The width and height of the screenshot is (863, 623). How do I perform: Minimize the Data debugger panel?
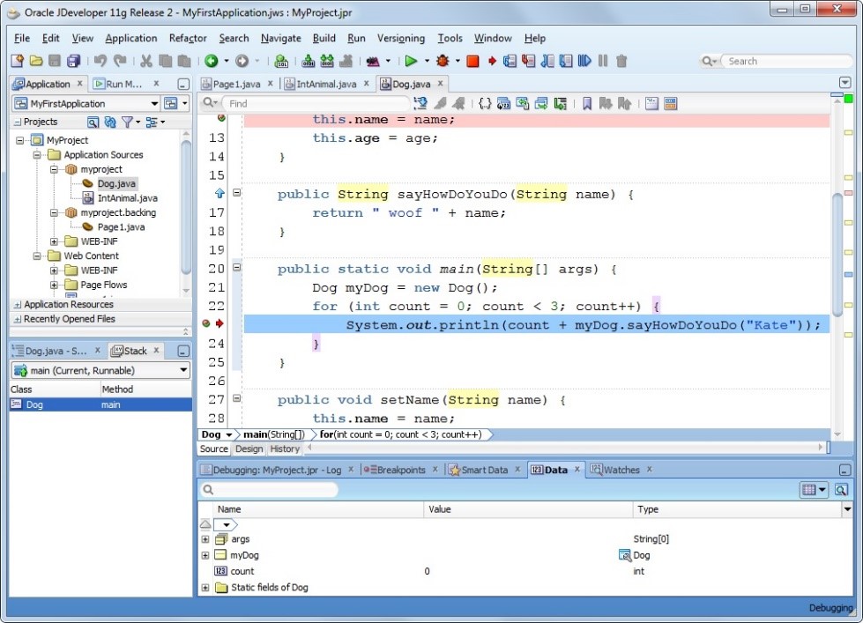click(x=844, y=470)
